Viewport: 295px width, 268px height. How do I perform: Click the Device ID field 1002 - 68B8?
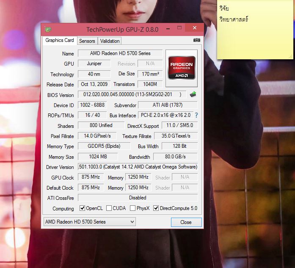pos(92,105)
